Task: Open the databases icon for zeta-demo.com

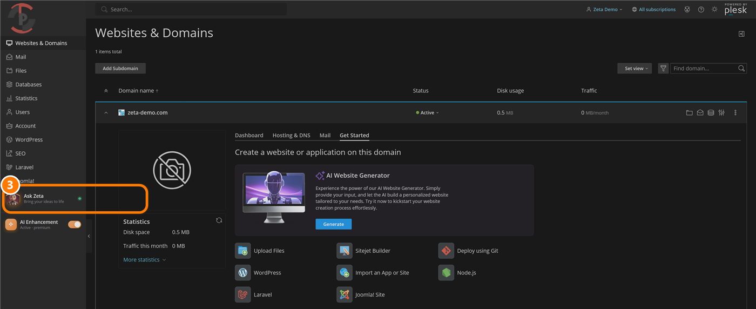Action: 711,113
